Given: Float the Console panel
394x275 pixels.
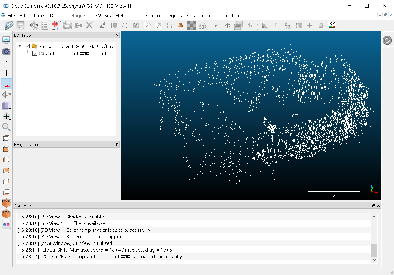Looking at the screenshot, I should (374, 206).
